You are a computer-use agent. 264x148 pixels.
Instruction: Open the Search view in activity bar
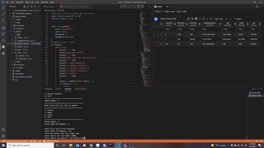click(3, 14)
